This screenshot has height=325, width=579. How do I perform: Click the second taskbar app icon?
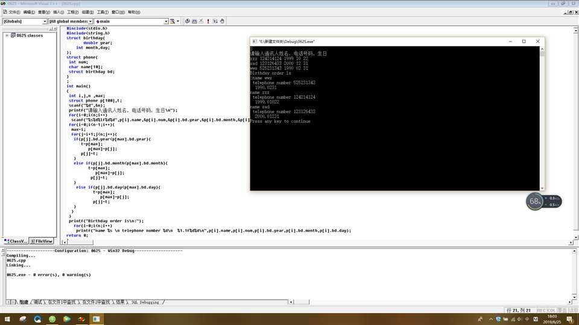(x=23, y=319)
